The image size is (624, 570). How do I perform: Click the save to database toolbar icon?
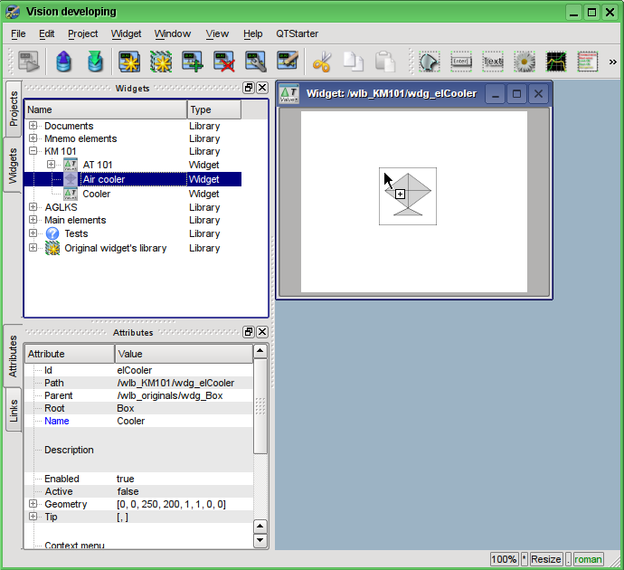(94, 62)
